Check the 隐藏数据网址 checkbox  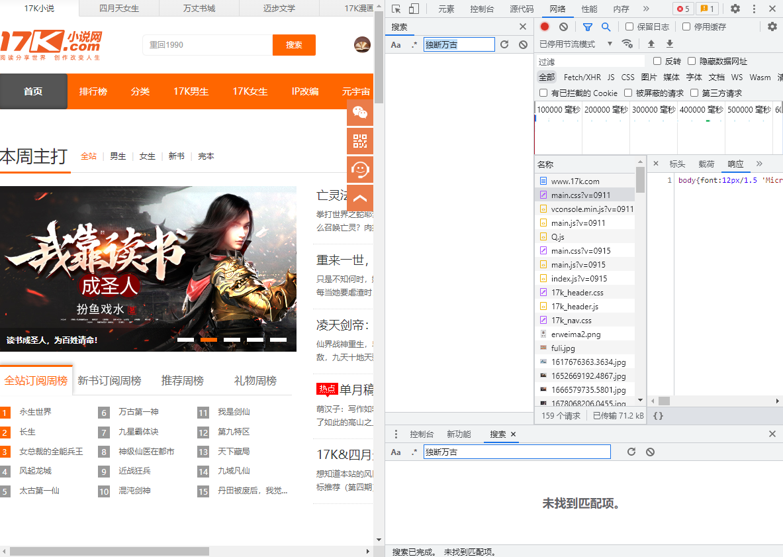coord(692,61)
